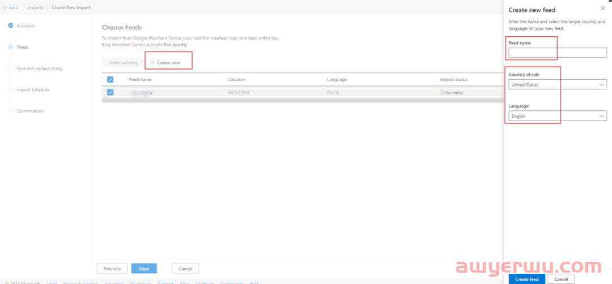Click the Successful import status cell
This screenshot has width=612, height=284.
click(452, 93)
